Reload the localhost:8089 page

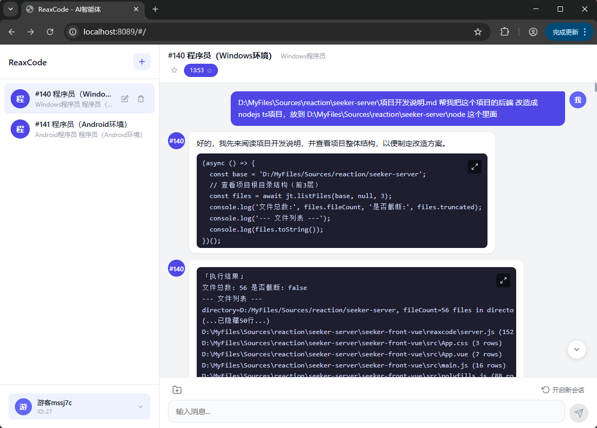pyautogui.click(x=50, y=32)
